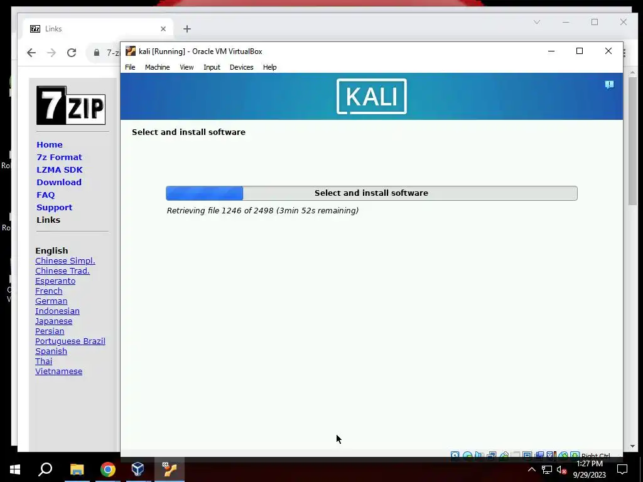
Task: Click the optical drive indicator icon
Action: (467, 454)
